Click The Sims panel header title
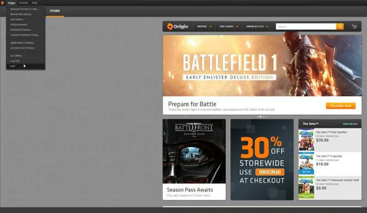 [311, 124]
